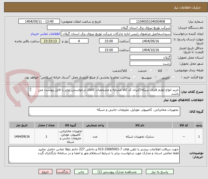208x179 pixels.
Task: Click the ایجاد کننده درخواست field
Action: pyautogui.click(x=116, y=34)
